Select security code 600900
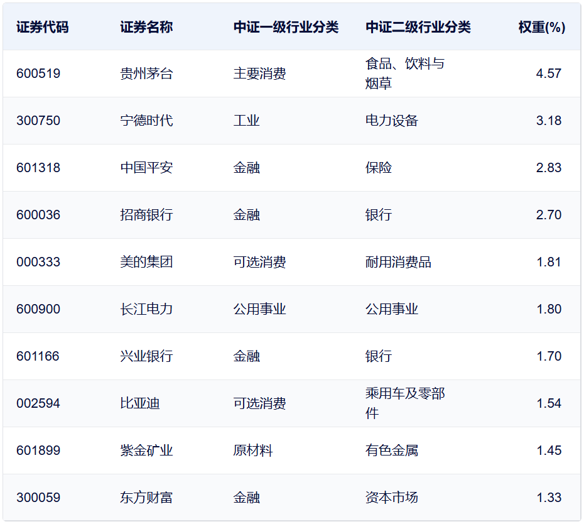584x524 pixels. 38,309
